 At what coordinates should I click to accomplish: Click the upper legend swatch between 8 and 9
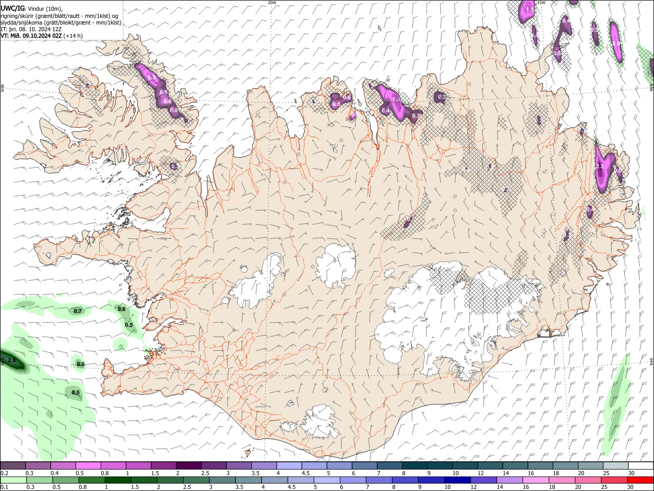click(414, 466)
